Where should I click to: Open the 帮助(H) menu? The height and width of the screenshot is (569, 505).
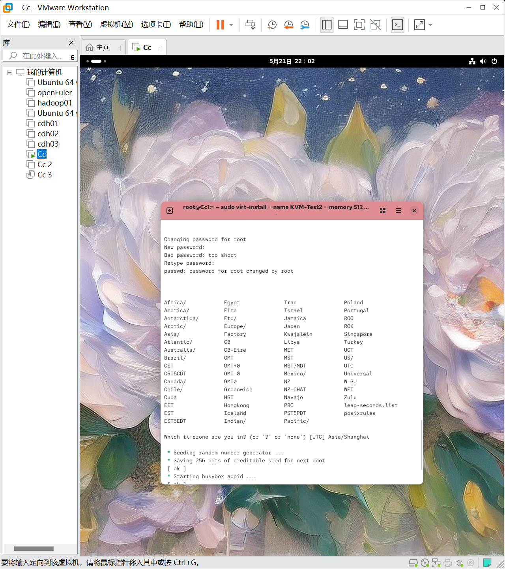coord(191,24)
